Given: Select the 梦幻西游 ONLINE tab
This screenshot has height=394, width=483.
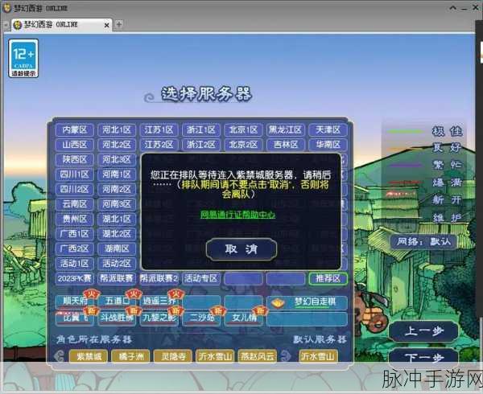Looking at the screenshot, I should tap(62, 25).
